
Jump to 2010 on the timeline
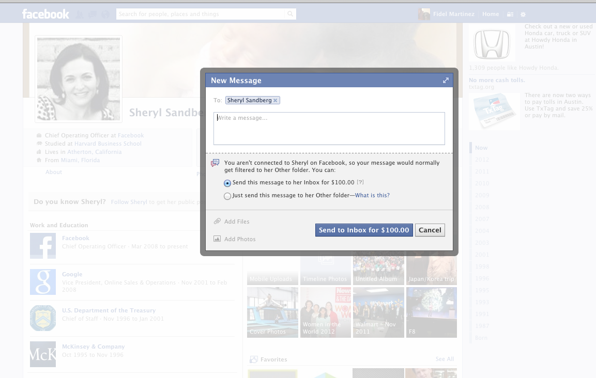coord(482,183)
